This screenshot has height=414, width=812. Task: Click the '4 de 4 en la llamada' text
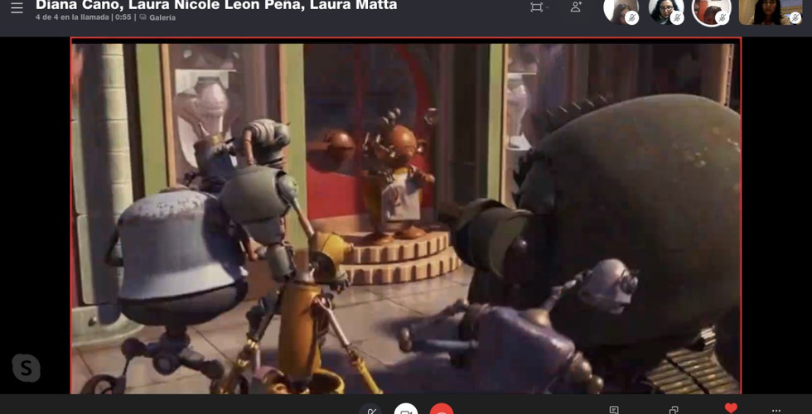(x=73, y=17)
